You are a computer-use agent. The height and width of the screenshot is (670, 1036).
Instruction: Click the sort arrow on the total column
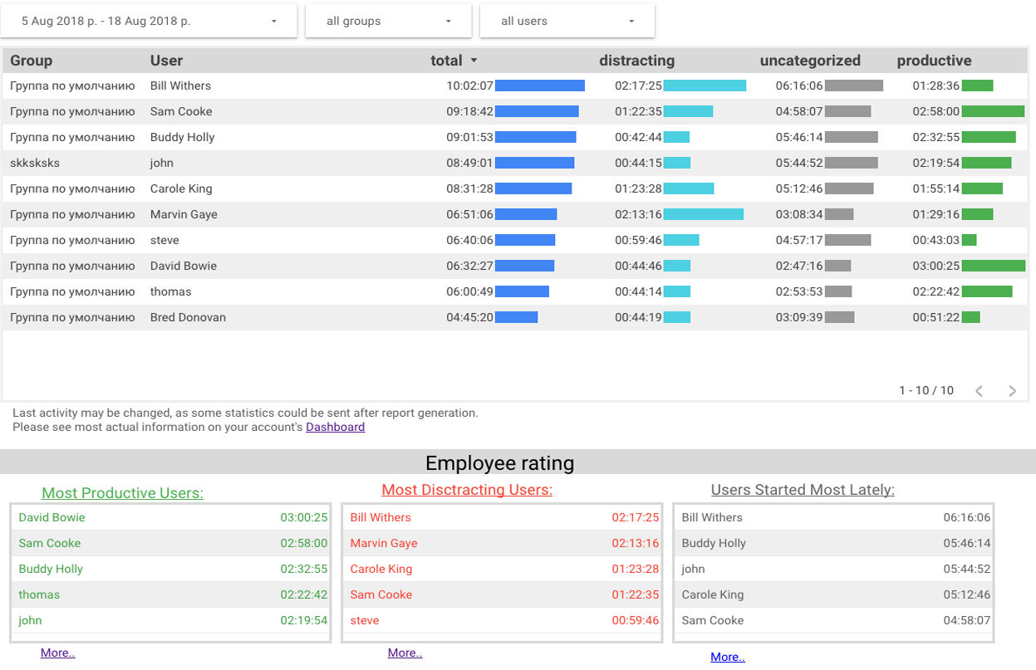474,60
